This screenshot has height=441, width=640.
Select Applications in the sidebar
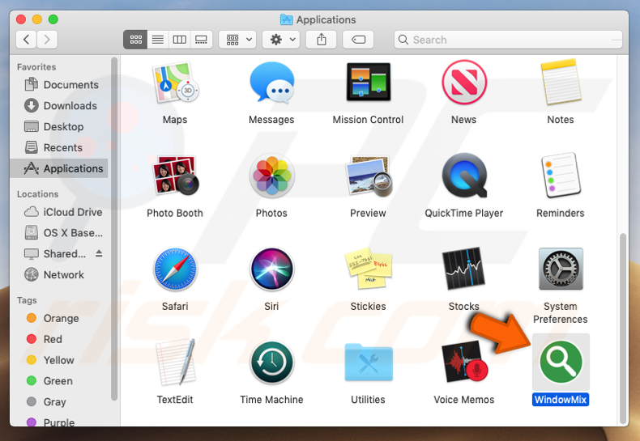(x=60, y=168)
